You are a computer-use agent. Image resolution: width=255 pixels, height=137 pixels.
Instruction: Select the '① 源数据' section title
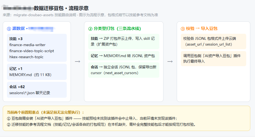(16, 29)
